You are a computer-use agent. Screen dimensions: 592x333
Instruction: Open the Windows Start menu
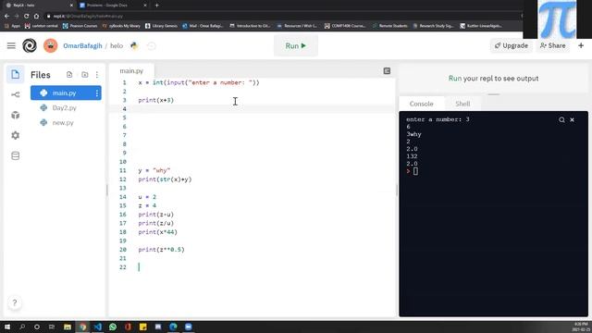pyautogui.click(x=7, y=327)
